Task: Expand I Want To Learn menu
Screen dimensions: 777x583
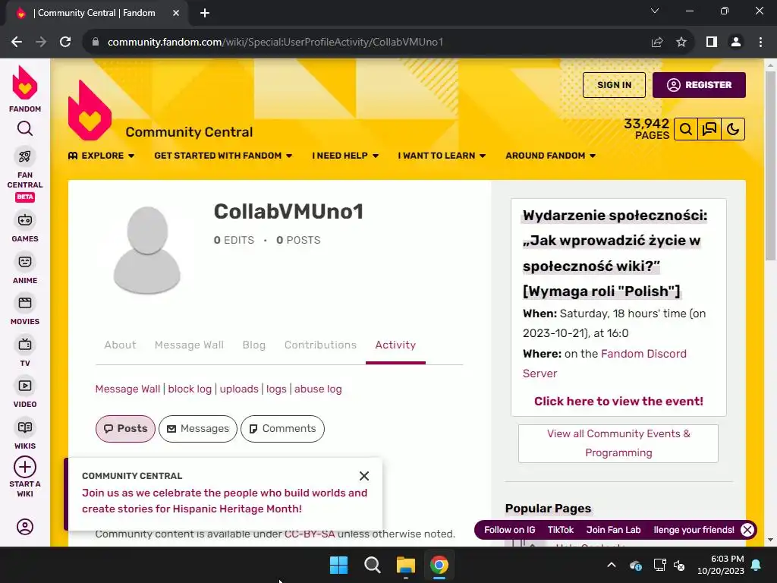Action: tap(442, 156)
